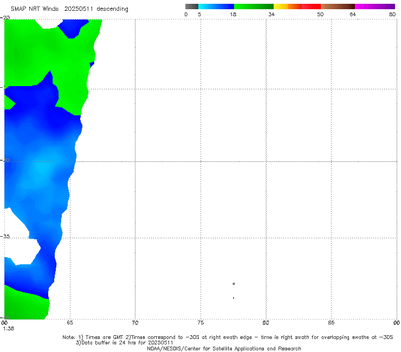Click the longitude axis label '85'
401x352 pixels.
(331, 323)
